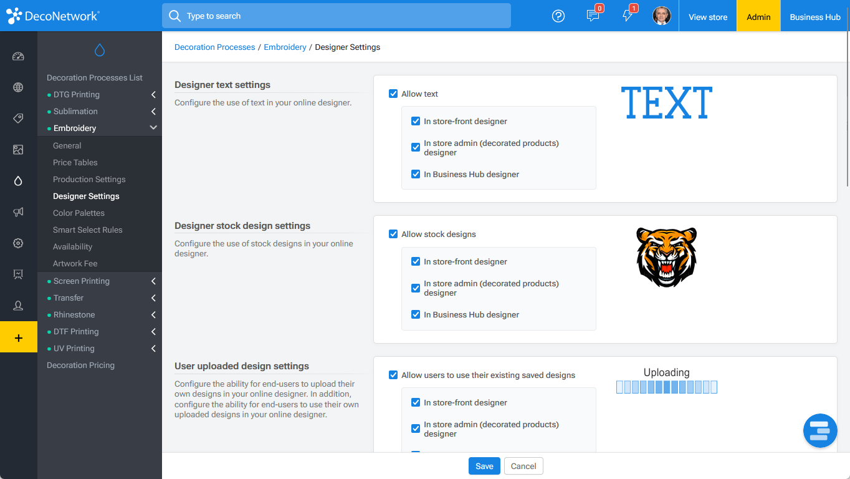Open Embroidery breadcrumb link
The height and width of the screenshot is (479, 850).
pyautogui.click(x=285, y=47)
